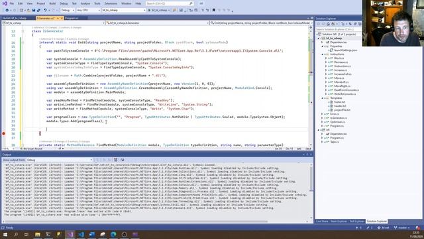Open File Explorer from the taskbar

[x=38, y=234]
